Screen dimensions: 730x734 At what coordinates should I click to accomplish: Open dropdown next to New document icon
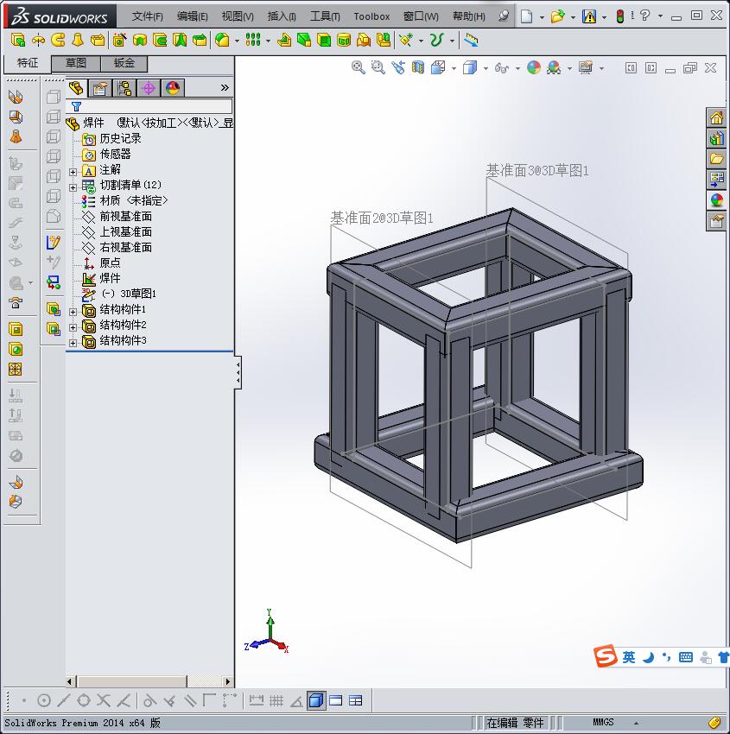tap(542, 17)
